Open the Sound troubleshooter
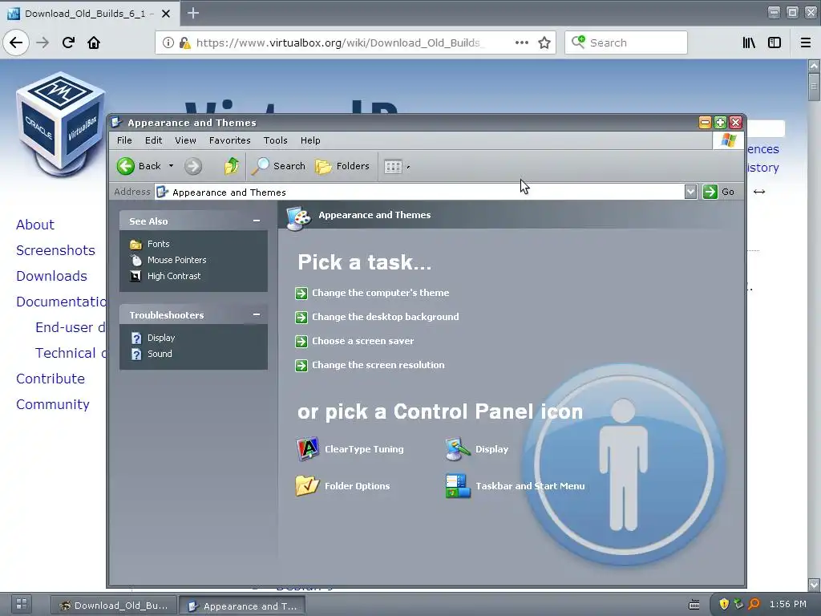The height and width of the screenshot is (616, 821). pyautogui.click(x=152, y=354)
